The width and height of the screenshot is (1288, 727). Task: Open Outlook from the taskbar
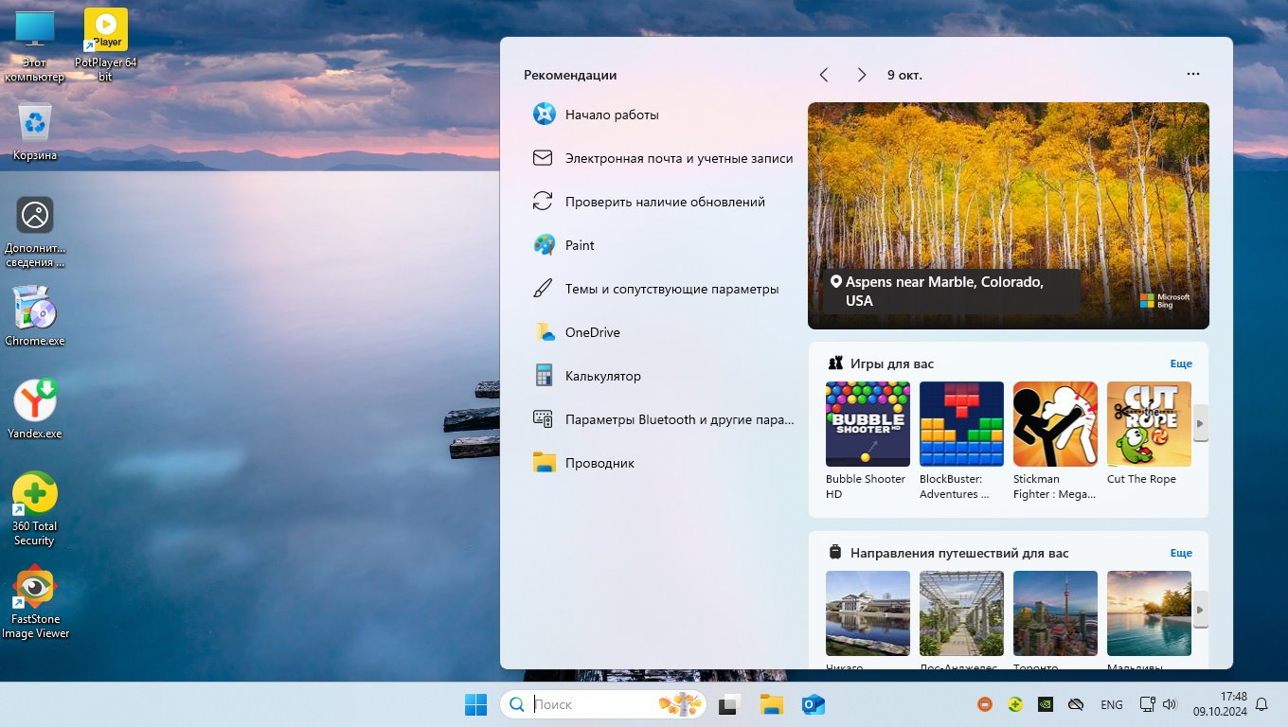(x=813, y=704)
